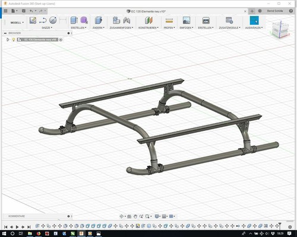Jump to timeline beginning
Screen dimensions: 297x237
coord(6,227)
